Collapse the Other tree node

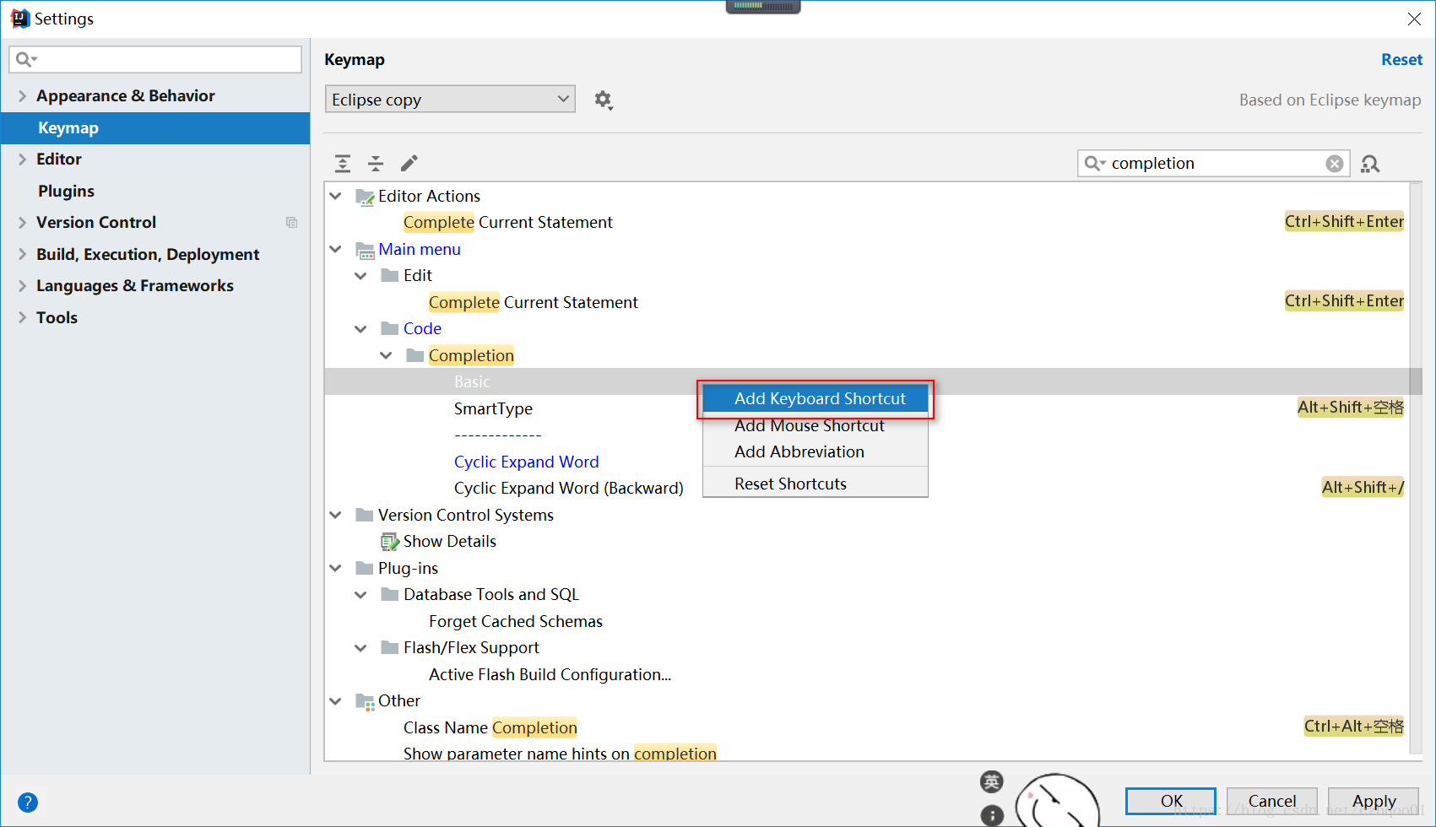(x=336, y=701)
